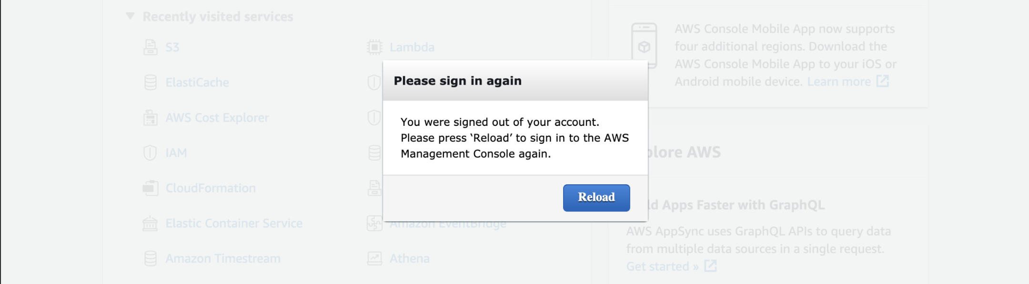
Task: Click the Amazon EventBridge icon
Action: [x=374, y=223]
